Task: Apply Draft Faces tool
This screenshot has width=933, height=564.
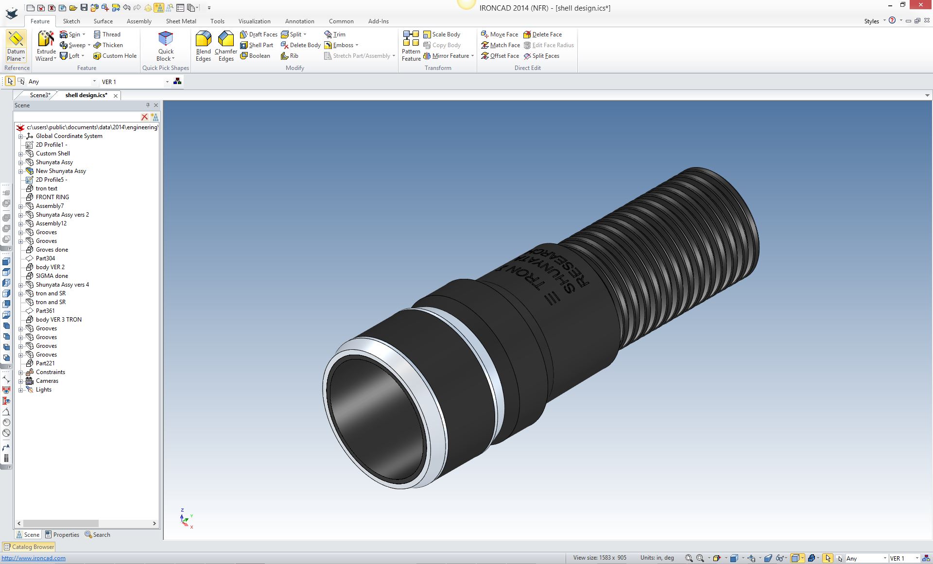Action: coord(259,34)
